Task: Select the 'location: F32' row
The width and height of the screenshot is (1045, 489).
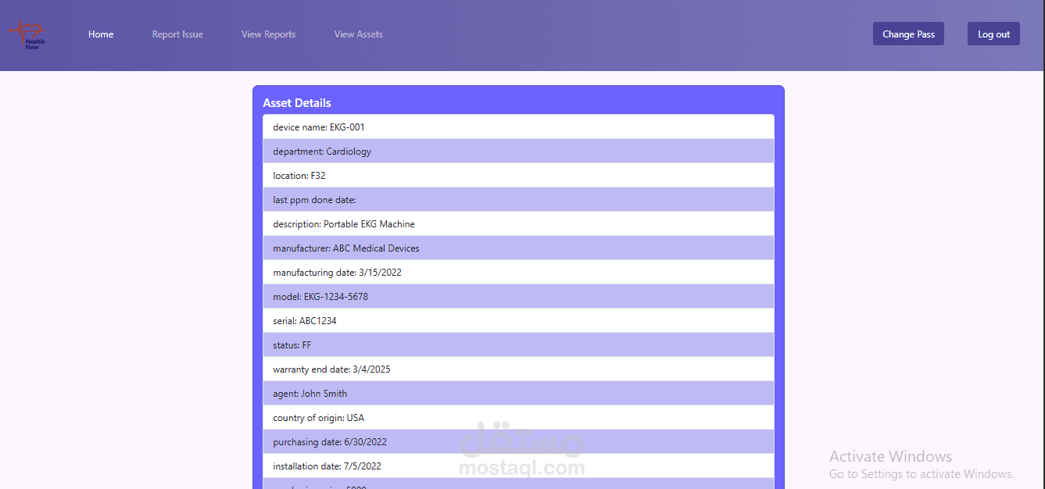Action: coord(518,176)
